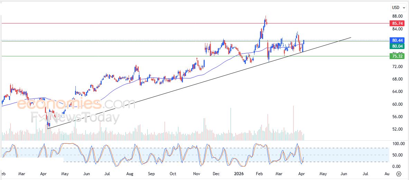This screenshot has width=409, height=180.
Task: Click the red 85.74 price label
Action: [x=396, y=23]
